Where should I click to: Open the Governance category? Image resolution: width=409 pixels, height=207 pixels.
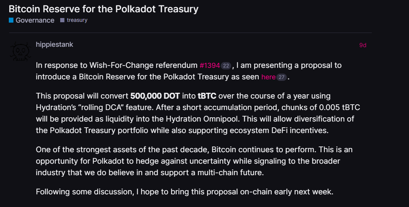point(35,20)
